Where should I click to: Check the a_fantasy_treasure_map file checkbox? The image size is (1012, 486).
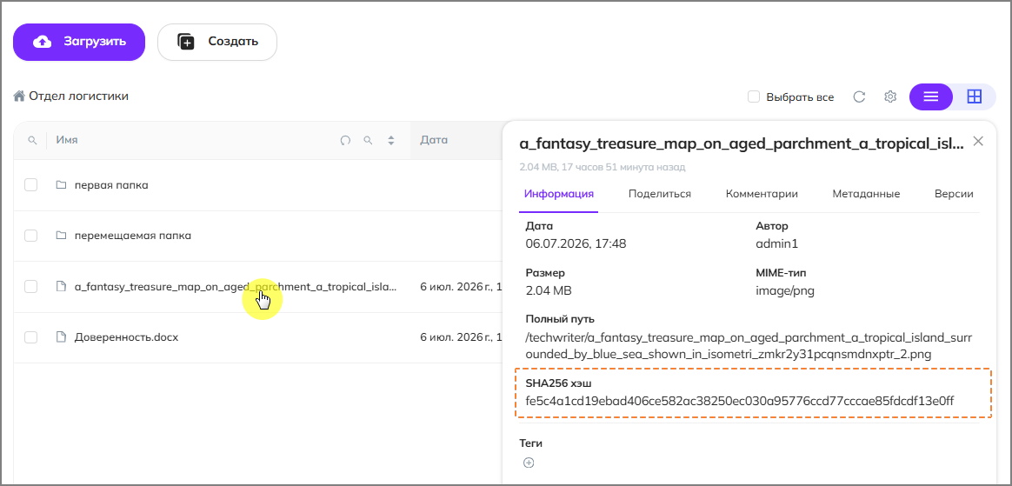[x=31, y=287]
